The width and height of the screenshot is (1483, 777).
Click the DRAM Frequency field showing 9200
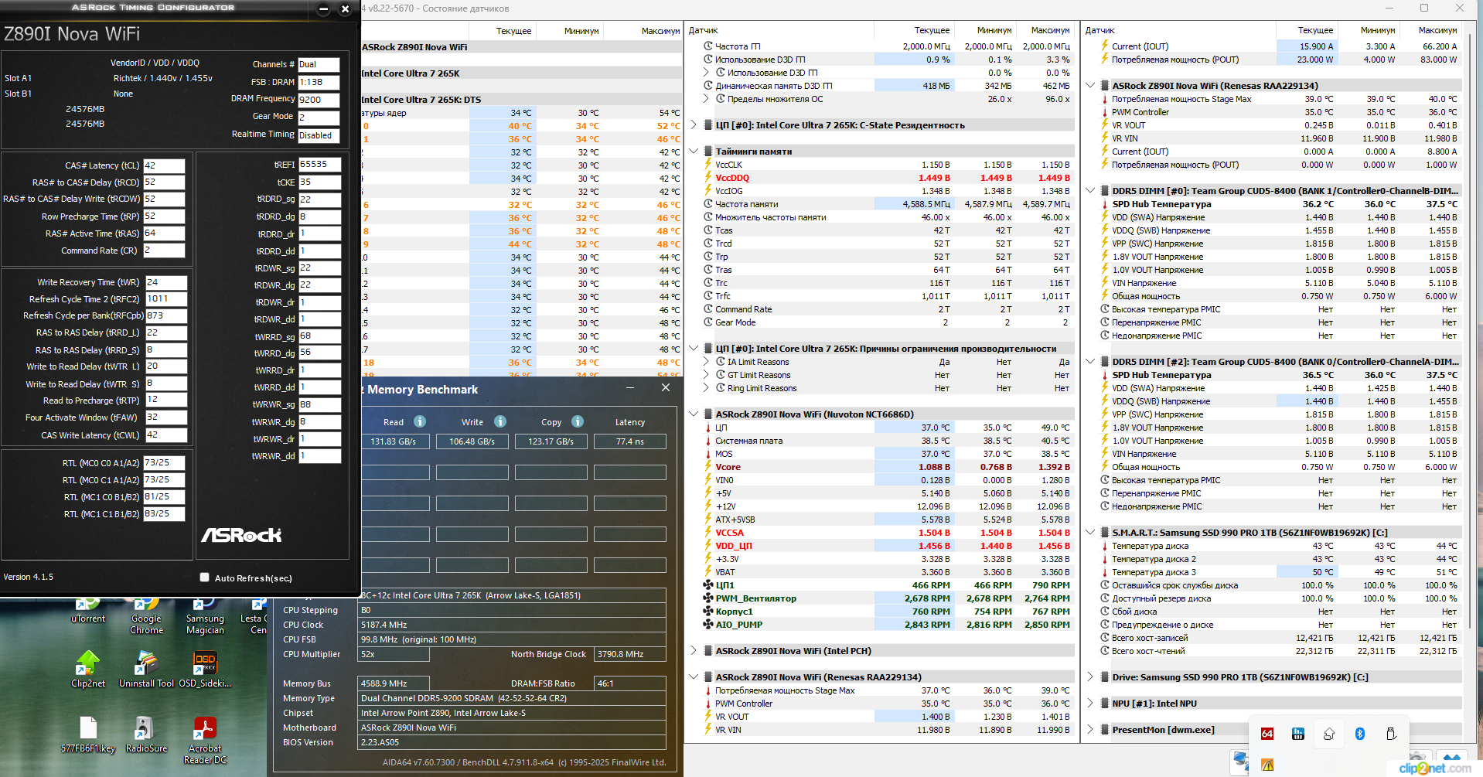coord(319,100)
